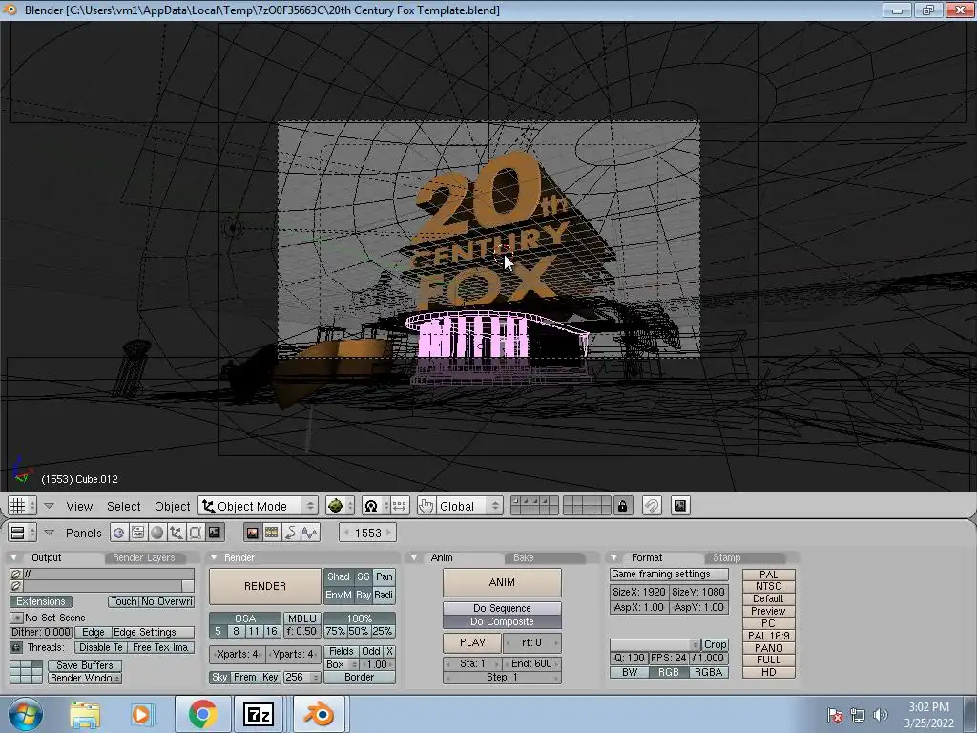Toggle the 3D transform manipulator hand icon
This screenshot has width=977, height=733.
point(426,506)
